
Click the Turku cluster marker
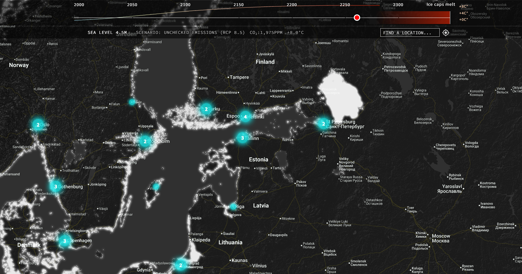pyautogui.click(x=206, y=109)
